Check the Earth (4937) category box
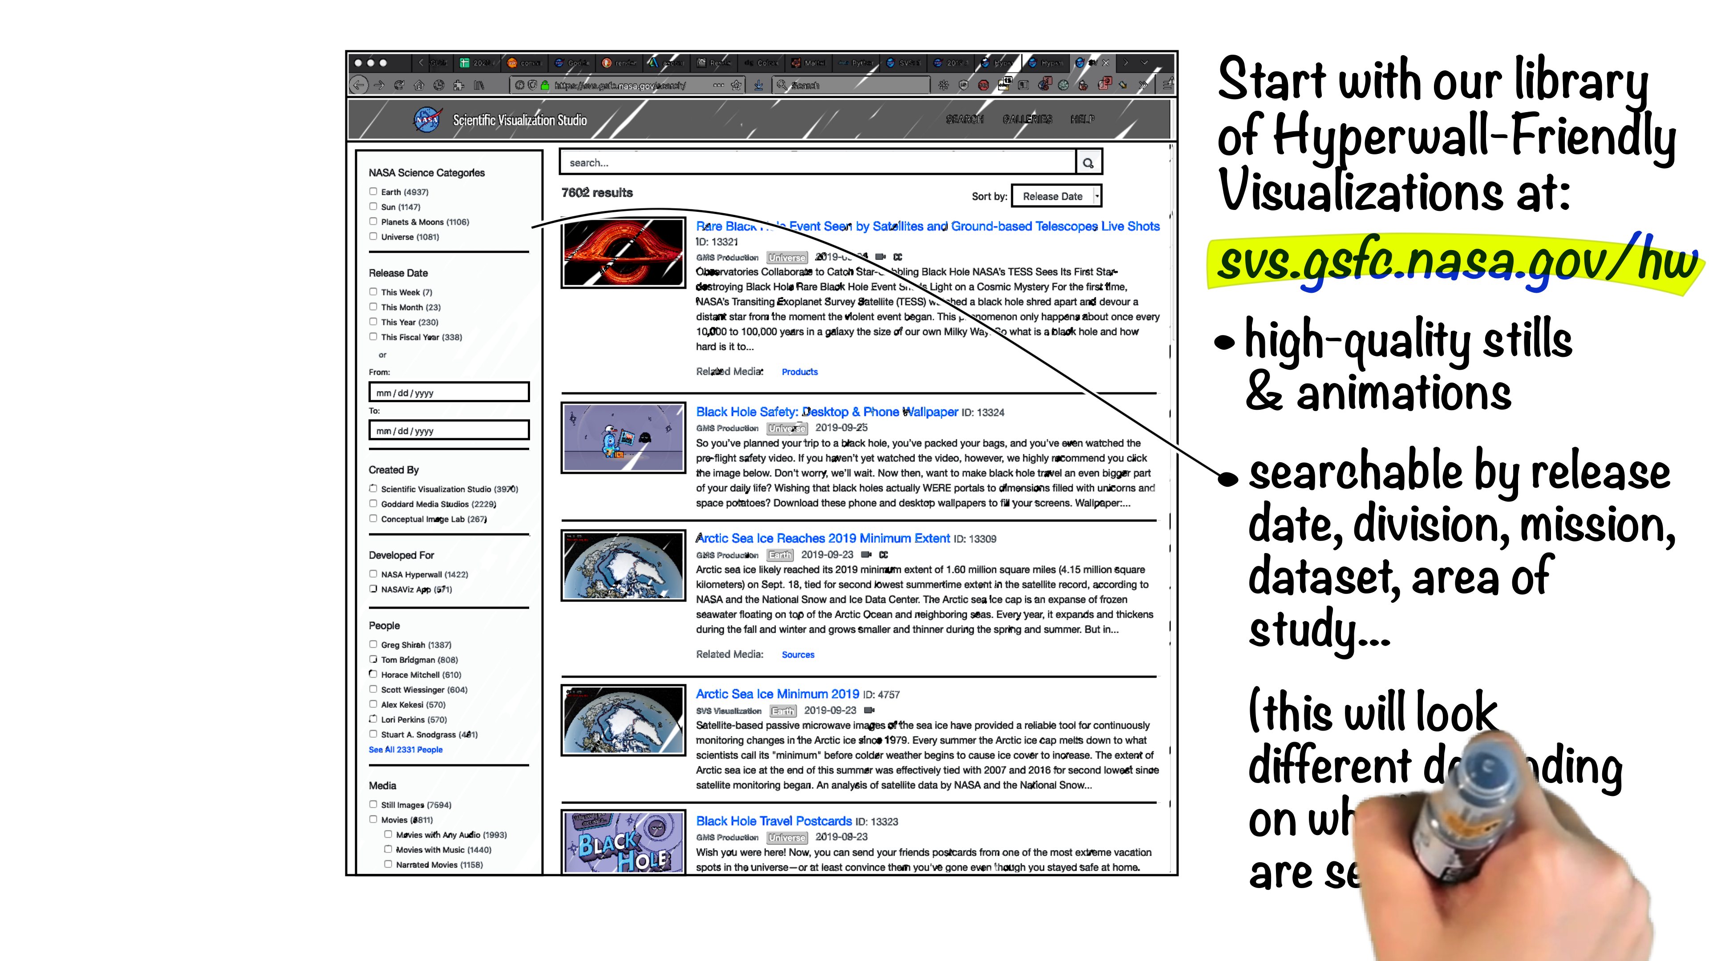1709x961 pixels. [373, 192]
